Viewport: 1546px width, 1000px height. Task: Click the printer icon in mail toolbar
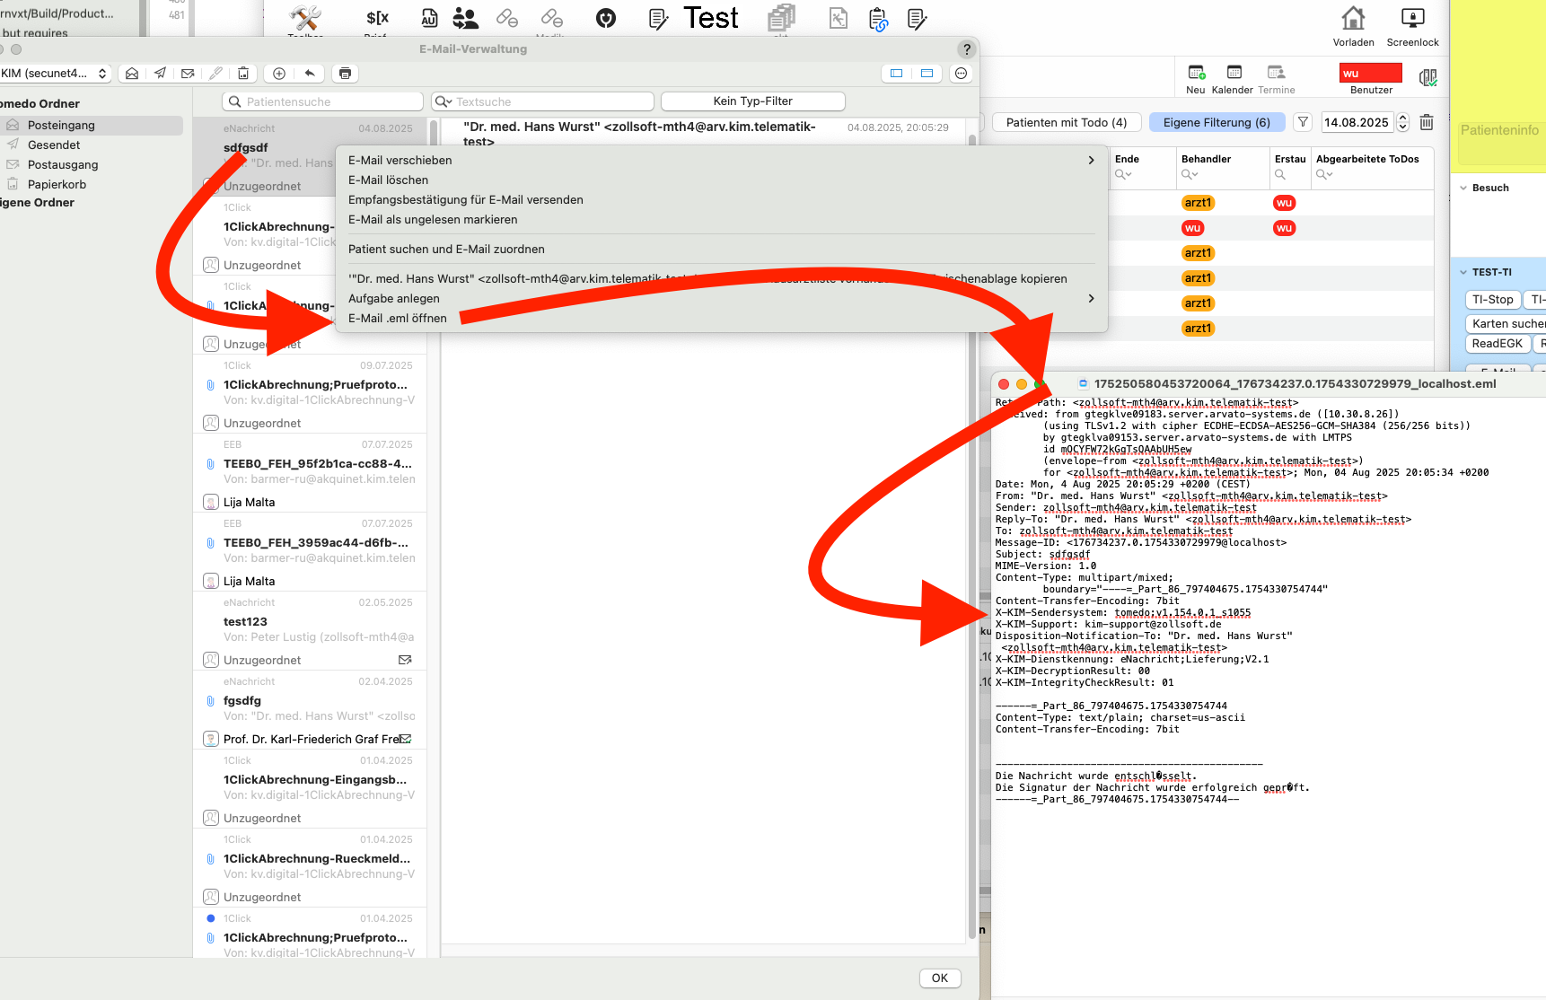tap(345, 74)
